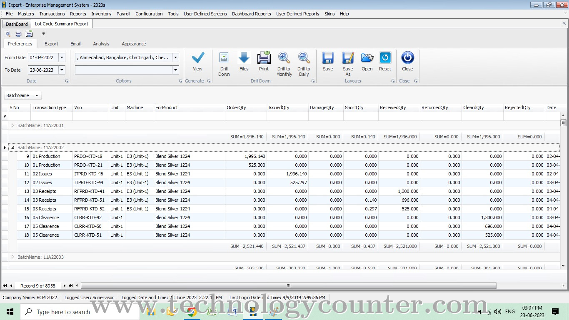The width and height of the screenshot is (569, 320).
Task: Sort by OrderQty column header
Action: [246, 107]
